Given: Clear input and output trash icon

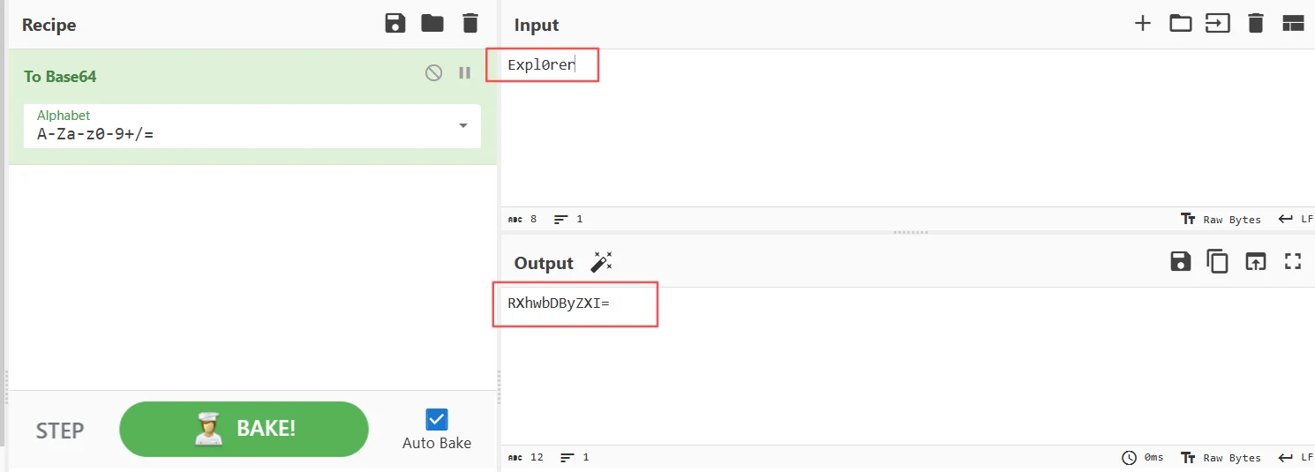Looking at the screenshot, I should click(1256, 24).
